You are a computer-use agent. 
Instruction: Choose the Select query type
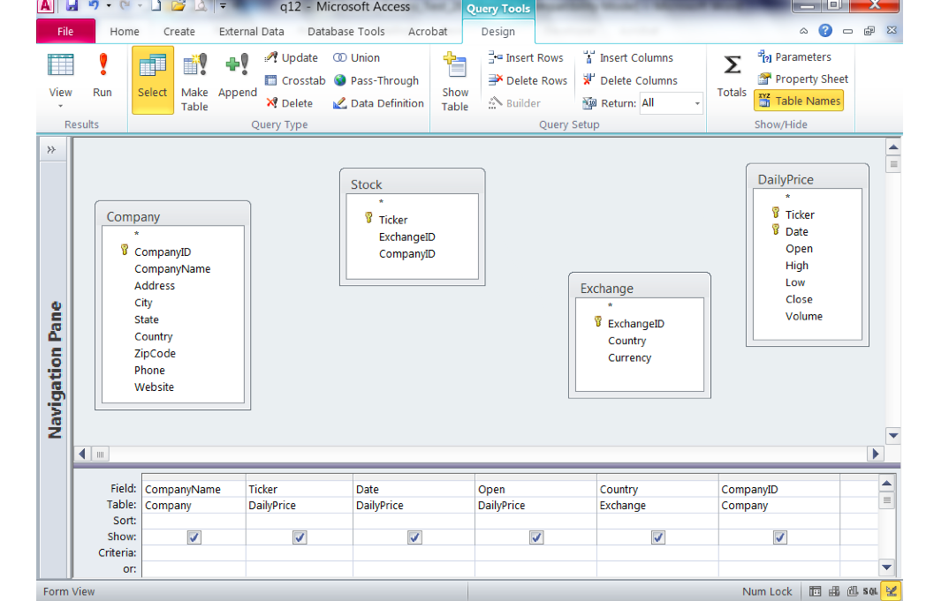(x=153, y=79)
